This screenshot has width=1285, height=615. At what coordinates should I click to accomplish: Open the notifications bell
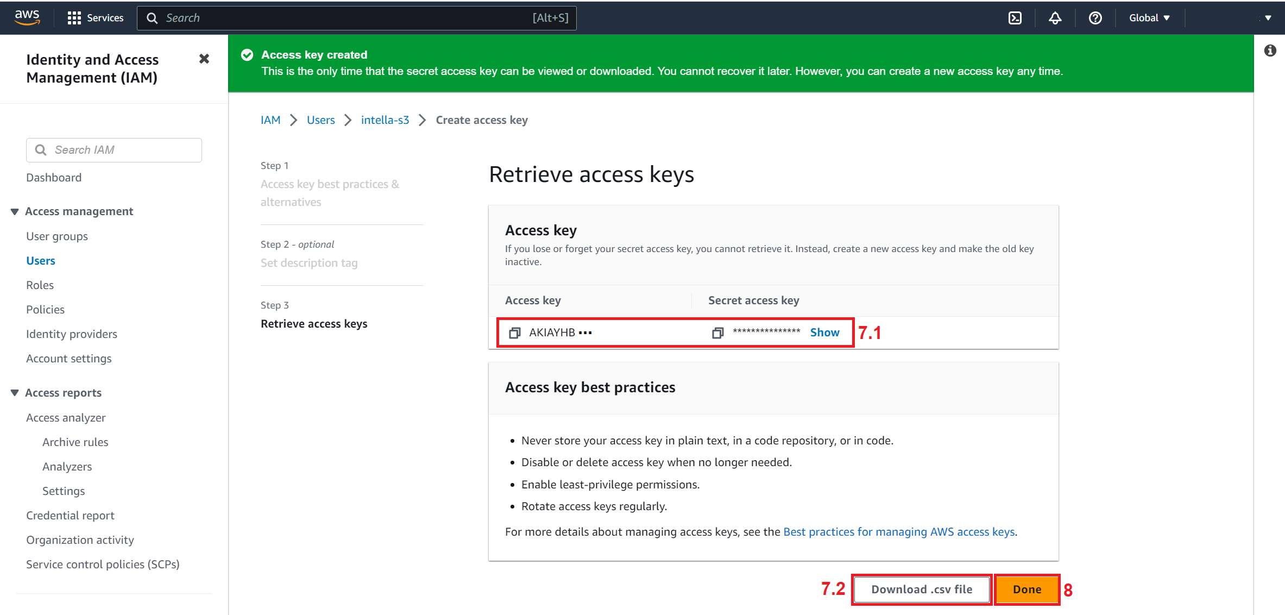point(1055,18)
